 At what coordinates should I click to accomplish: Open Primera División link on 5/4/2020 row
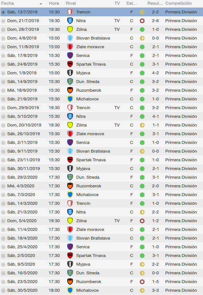pyautogui.click(x=181, y=221)
